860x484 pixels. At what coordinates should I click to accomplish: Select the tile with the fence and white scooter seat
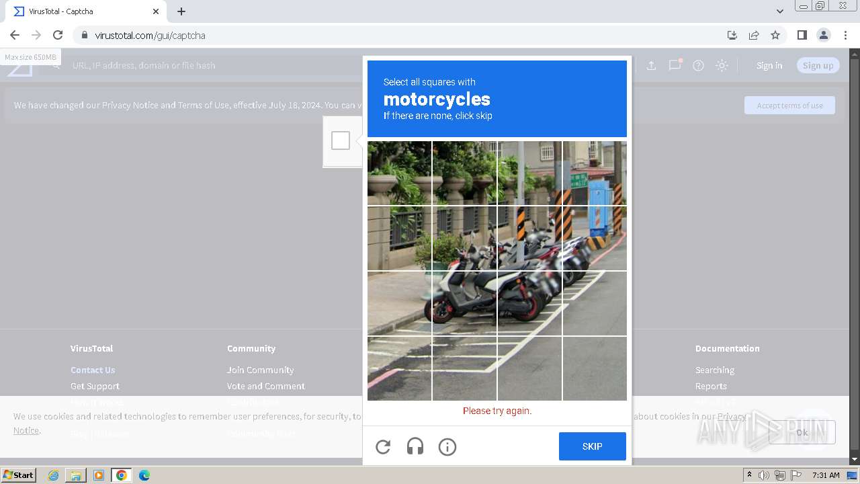point(464,238)
